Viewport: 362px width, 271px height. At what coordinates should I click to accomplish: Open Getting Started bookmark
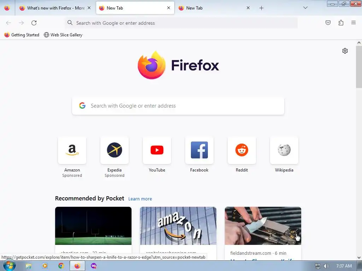click(22, 35)
